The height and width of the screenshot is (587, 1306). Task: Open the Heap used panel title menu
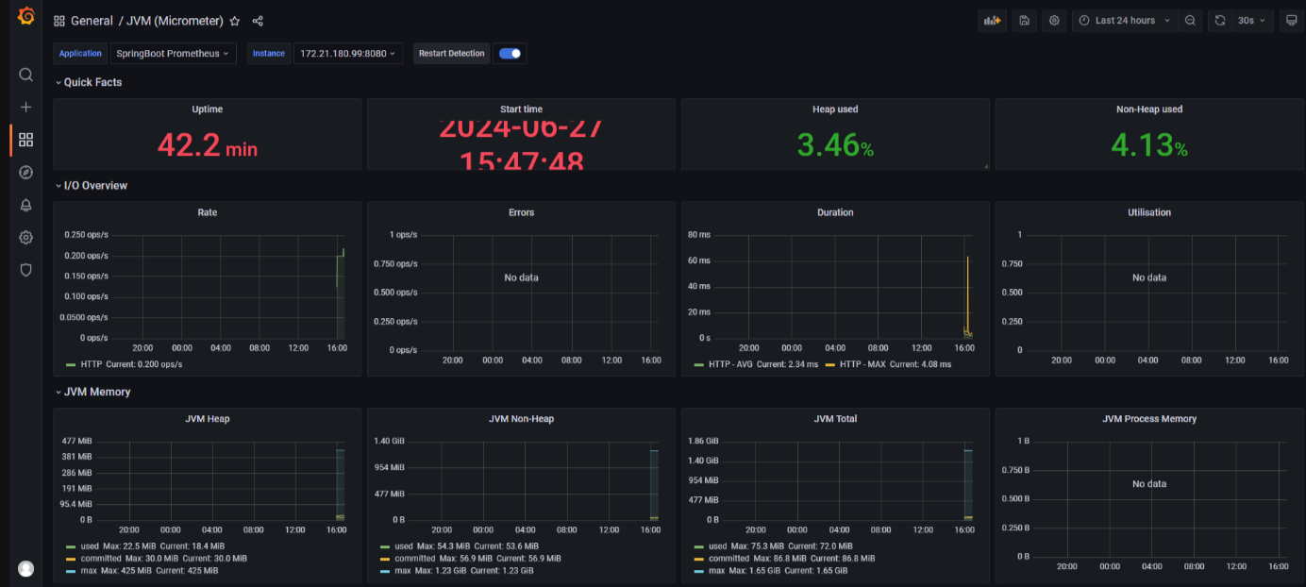coord(835,109)
